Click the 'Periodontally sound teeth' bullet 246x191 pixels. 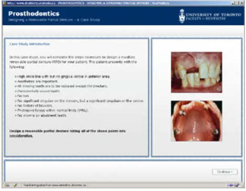[x=37, y=91]
